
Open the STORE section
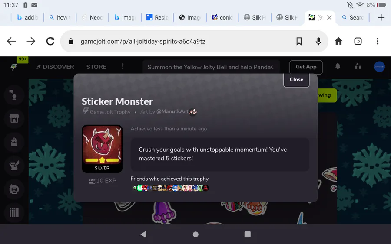pyautogui.click(x=96, y=67)
